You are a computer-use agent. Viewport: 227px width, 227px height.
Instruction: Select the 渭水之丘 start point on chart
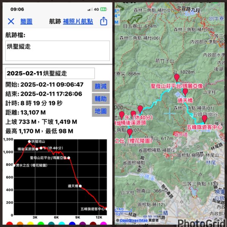click(x=14, y=165)
